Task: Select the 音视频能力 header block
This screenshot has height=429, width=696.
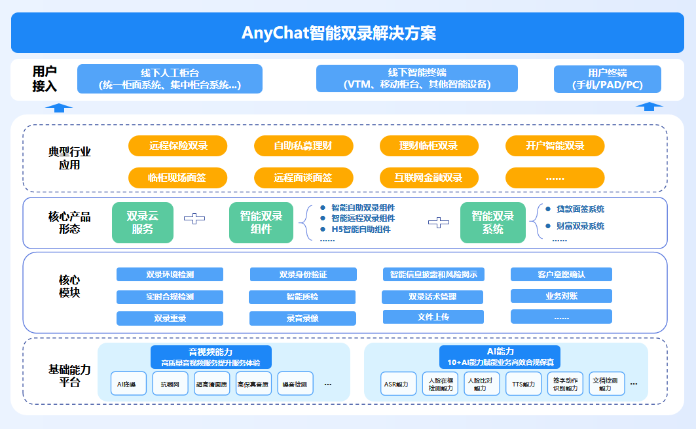Action: click(211, 357)
